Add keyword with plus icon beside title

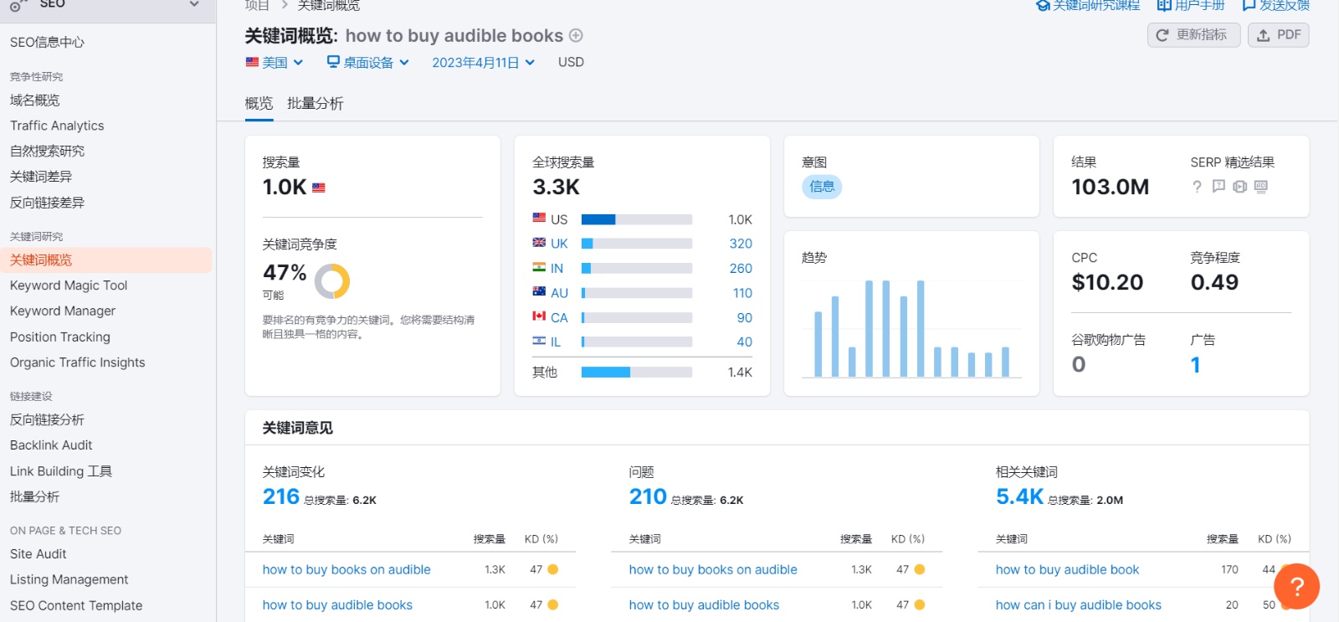576,35
